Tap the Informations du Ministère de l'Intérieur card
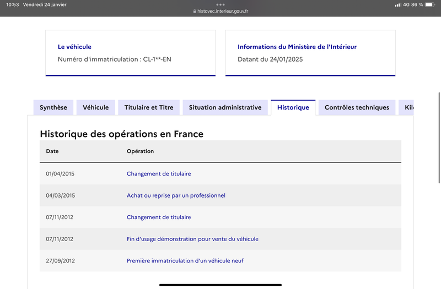This screenshot has height=289, width=441. pos(310,53)
